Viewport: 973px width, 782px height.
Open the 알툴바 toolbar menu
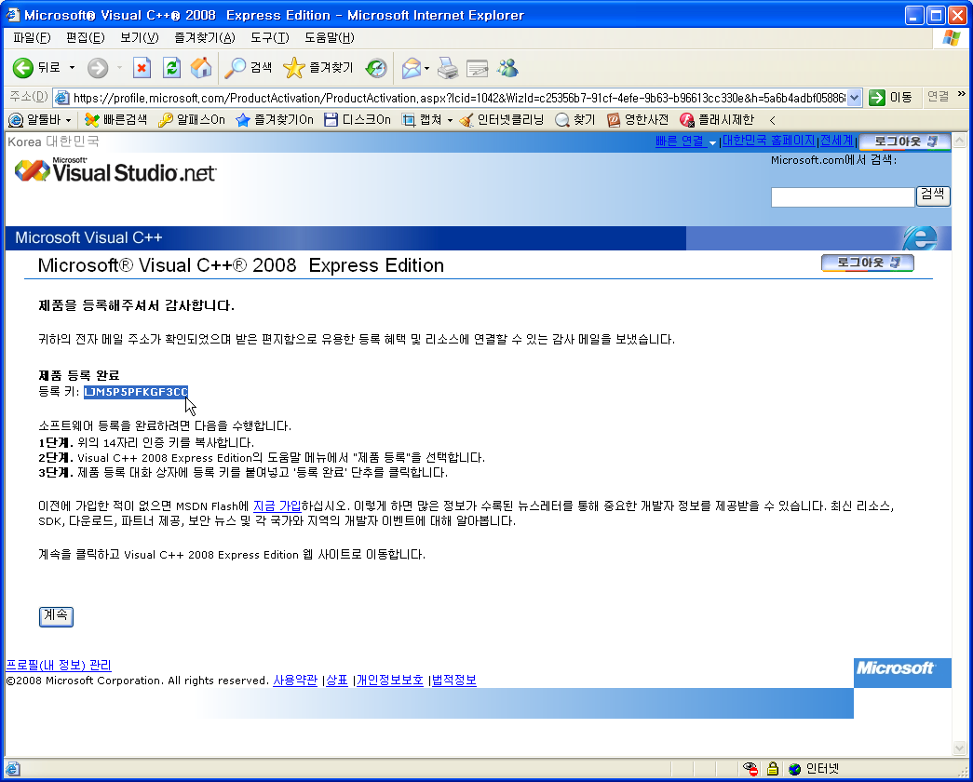point(40,120)
